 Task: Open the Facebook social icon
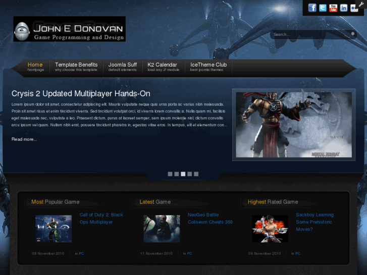coord(312,8)
